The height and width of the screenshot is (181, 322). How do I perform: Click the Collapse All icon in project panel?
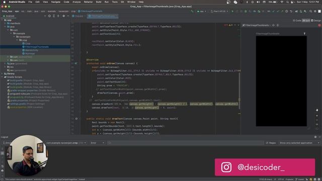coord(58,16)
